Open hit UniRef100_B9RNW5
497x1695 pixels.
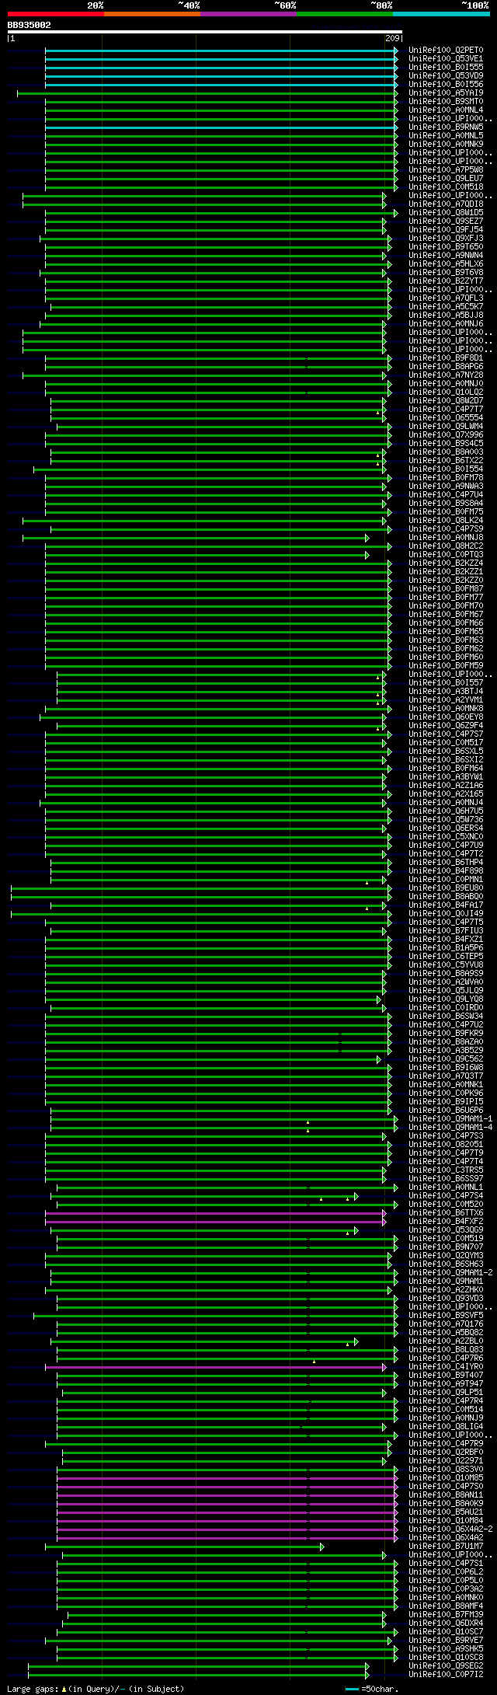coord(446,127)
